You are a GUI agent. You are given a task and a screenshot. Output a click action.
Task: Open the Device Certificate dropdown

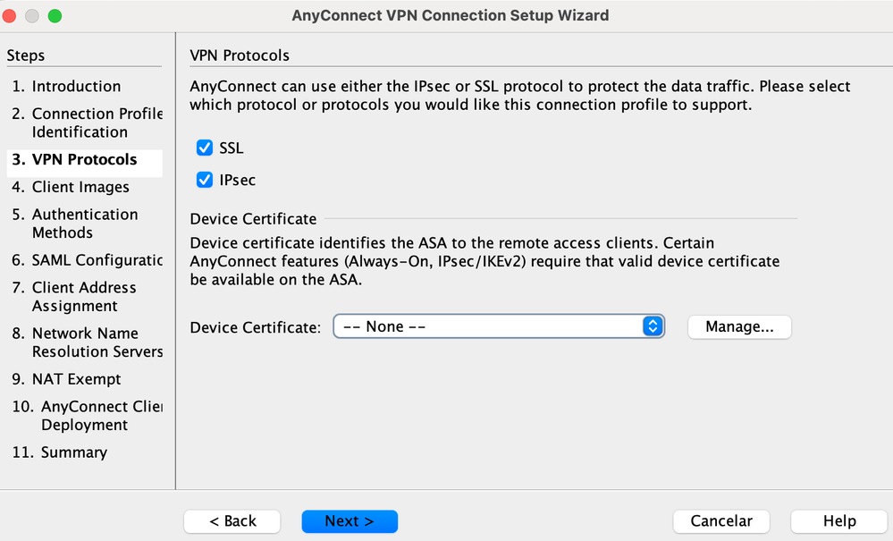click(x=499, y=326)
